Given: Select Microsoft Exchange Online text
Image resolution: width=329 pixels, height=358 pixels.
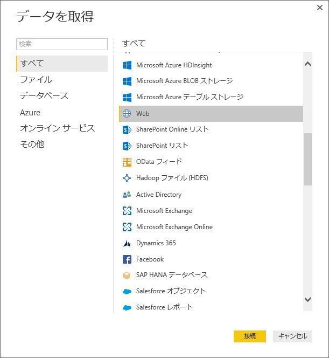Looking at the screenshot, I should (x=174, y=227).
